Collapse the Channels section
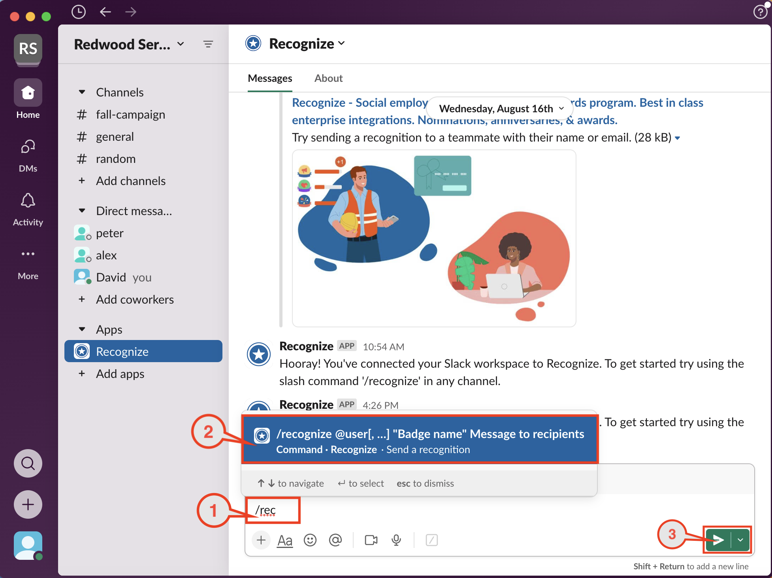Image resolution: width=772 pixels, height=578 pixels. (x=82, y=92)
